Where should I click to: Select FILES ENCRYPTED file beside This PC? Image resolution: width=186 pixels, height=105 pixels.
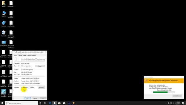[11, 15]
